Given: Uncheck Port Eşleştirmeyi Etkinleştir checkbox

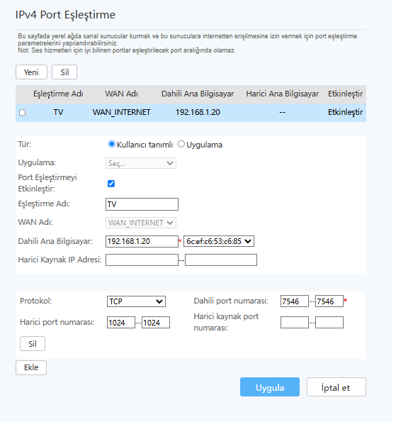Looking at the screenshot, I should [111, 184].
